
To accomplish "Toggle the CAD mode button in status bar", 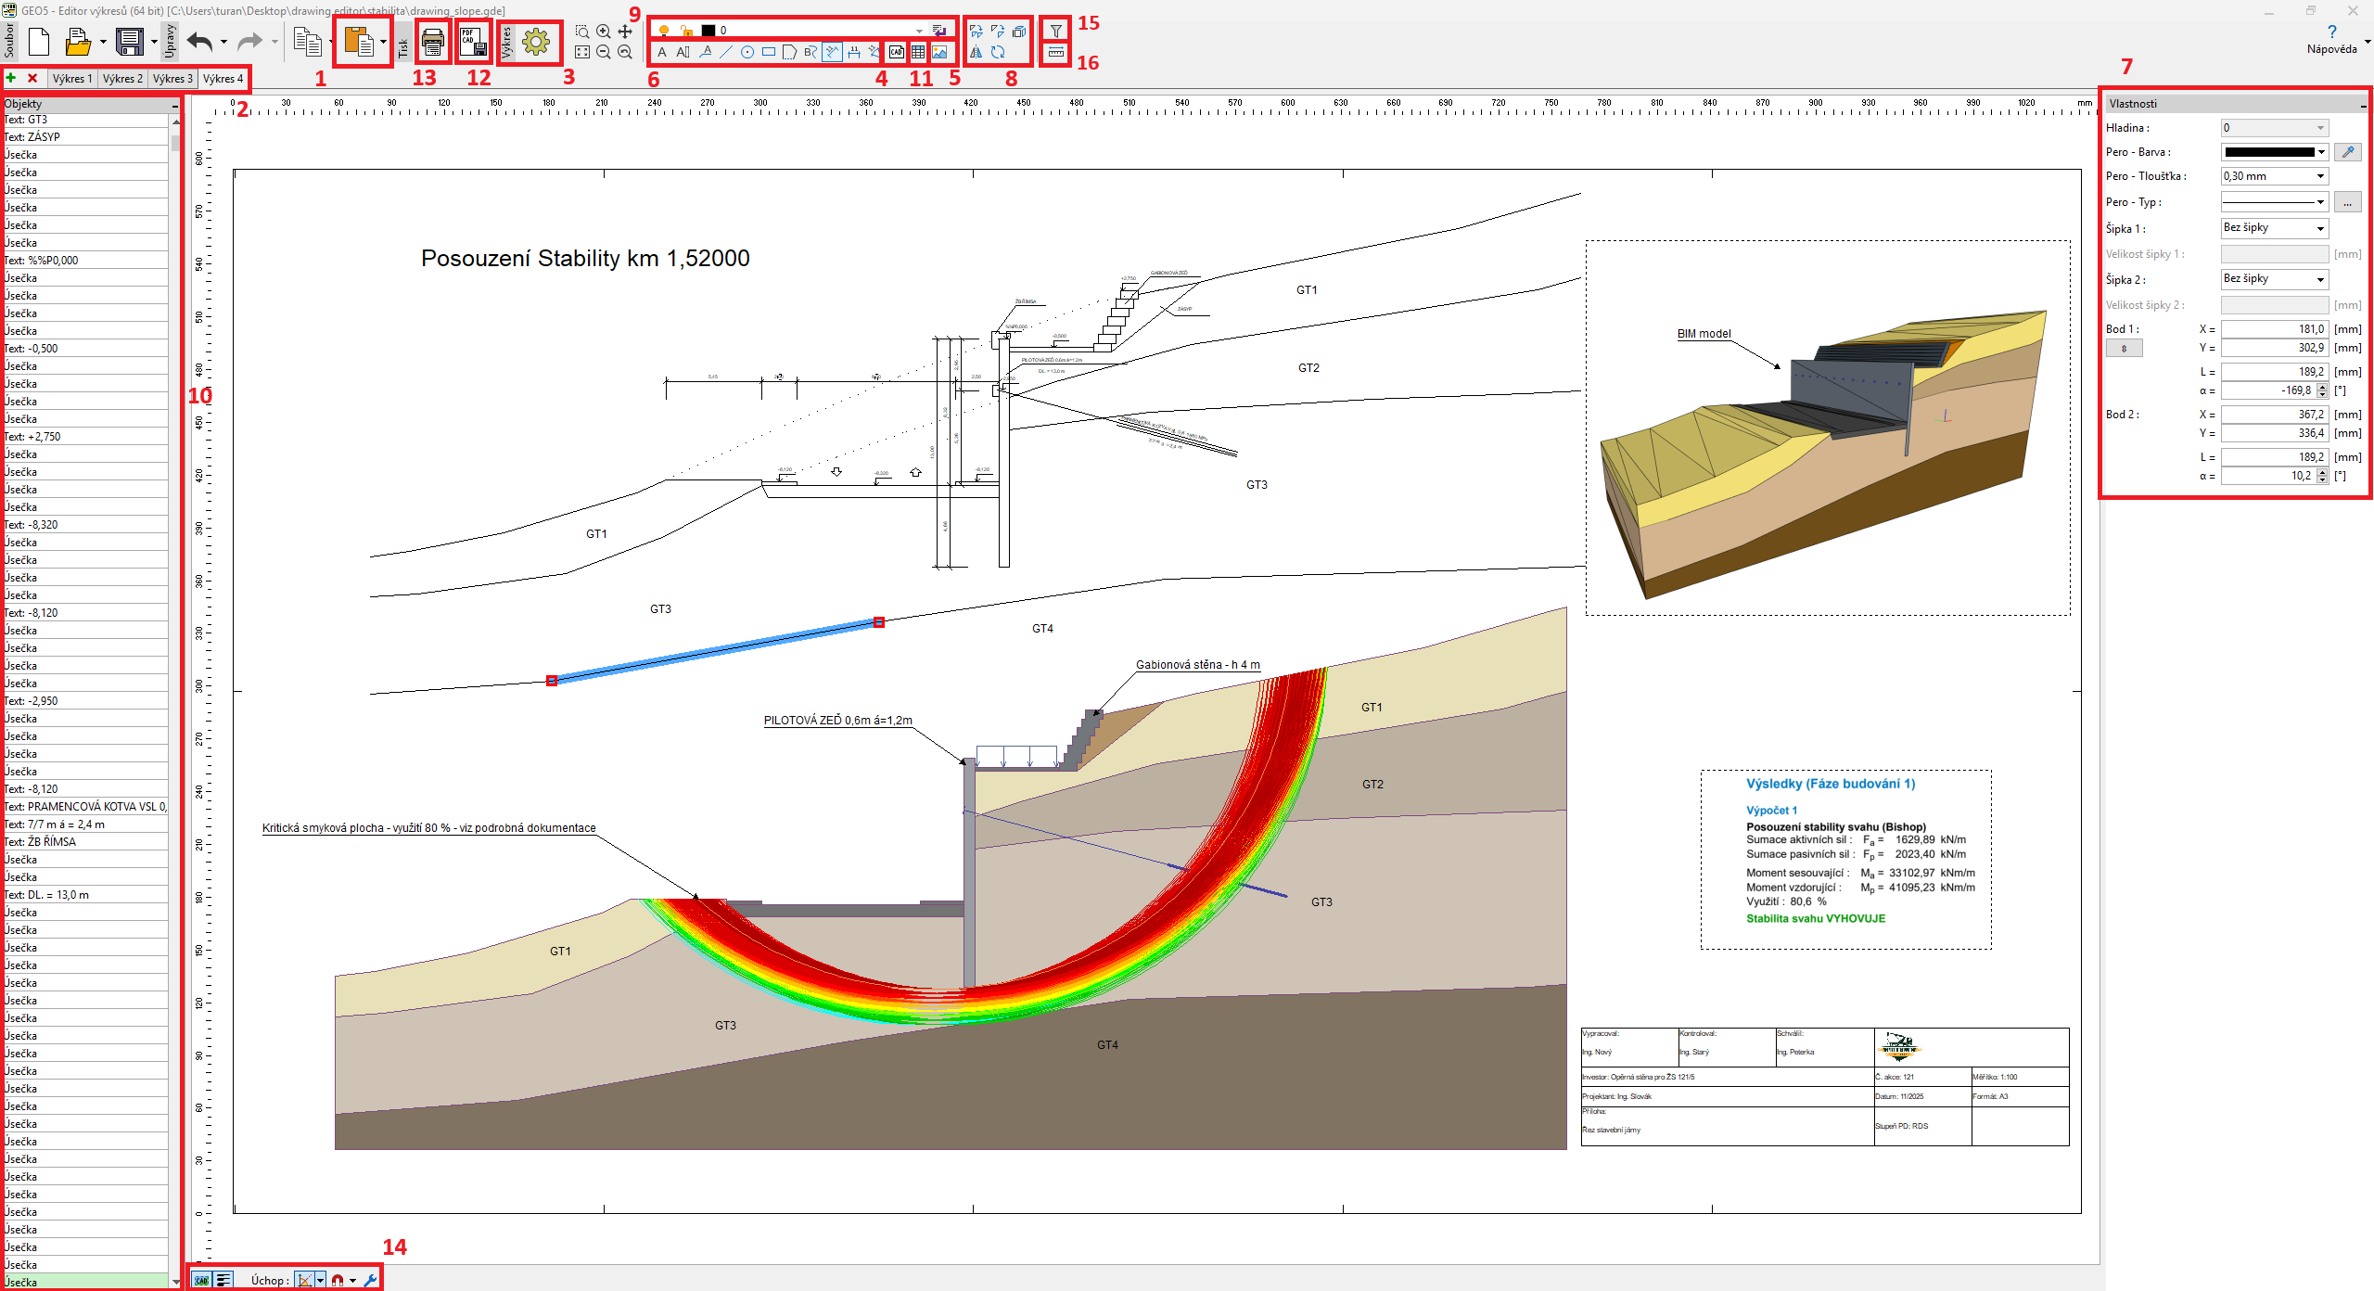I will 201,1280.
